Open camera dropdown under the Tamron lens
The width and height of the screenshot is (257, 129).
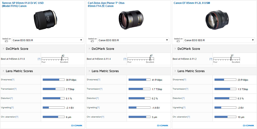click(x=47, y=40)
